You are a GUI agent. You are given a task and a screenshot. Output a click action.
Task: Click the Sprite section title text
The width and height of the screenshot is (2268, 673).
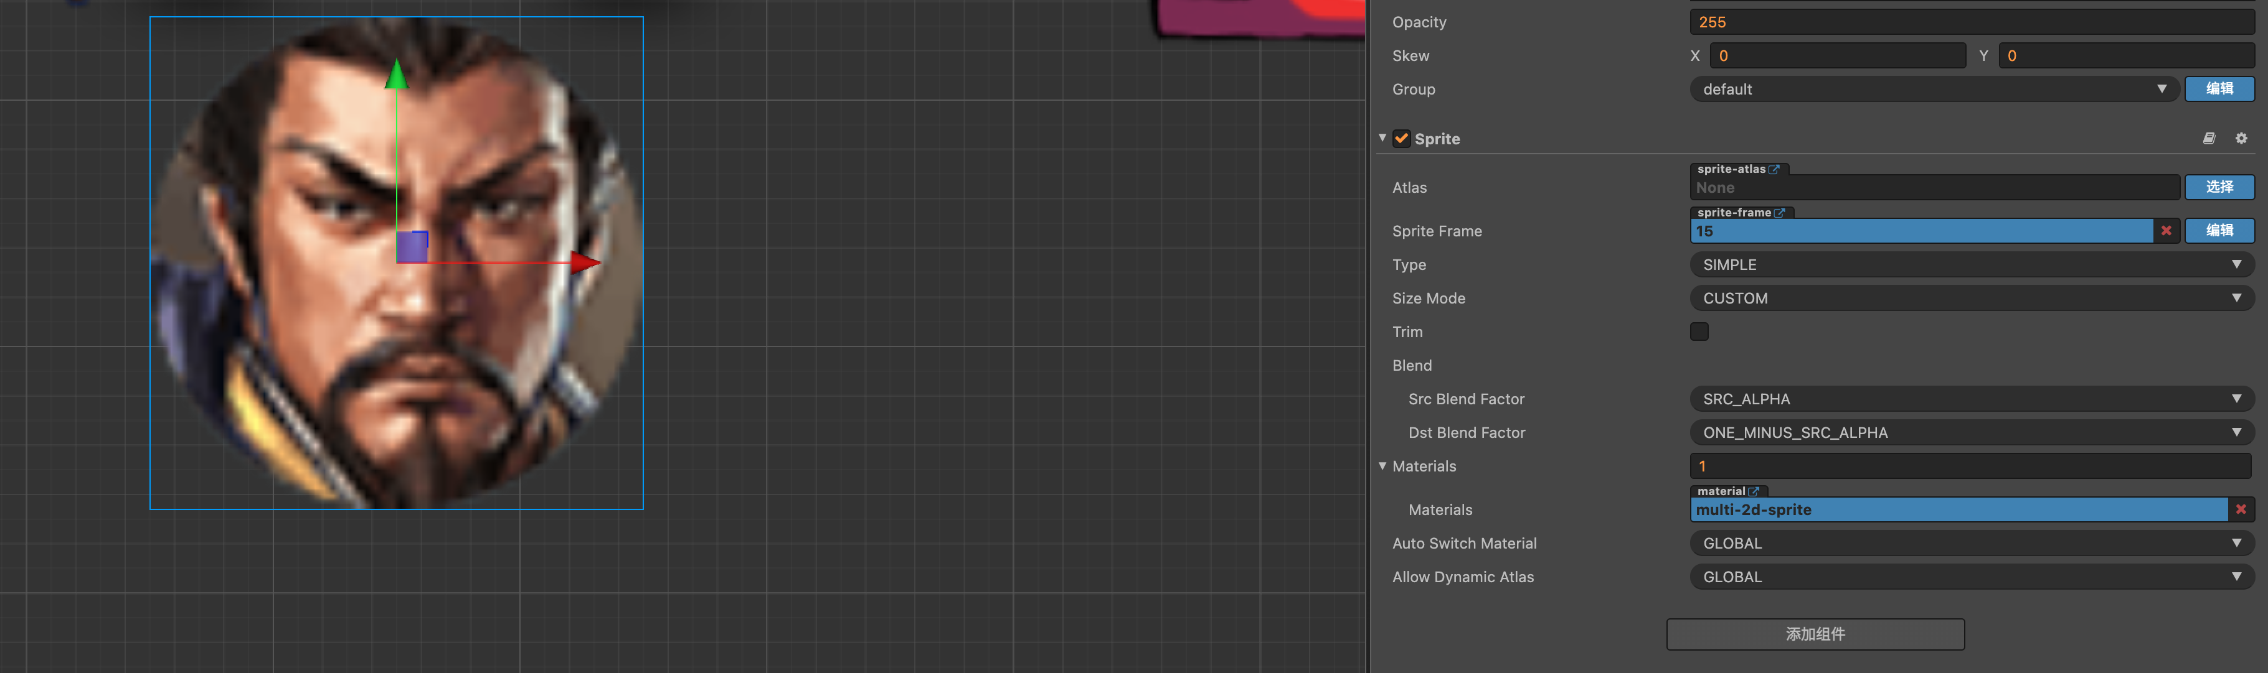pos(1437,139)
